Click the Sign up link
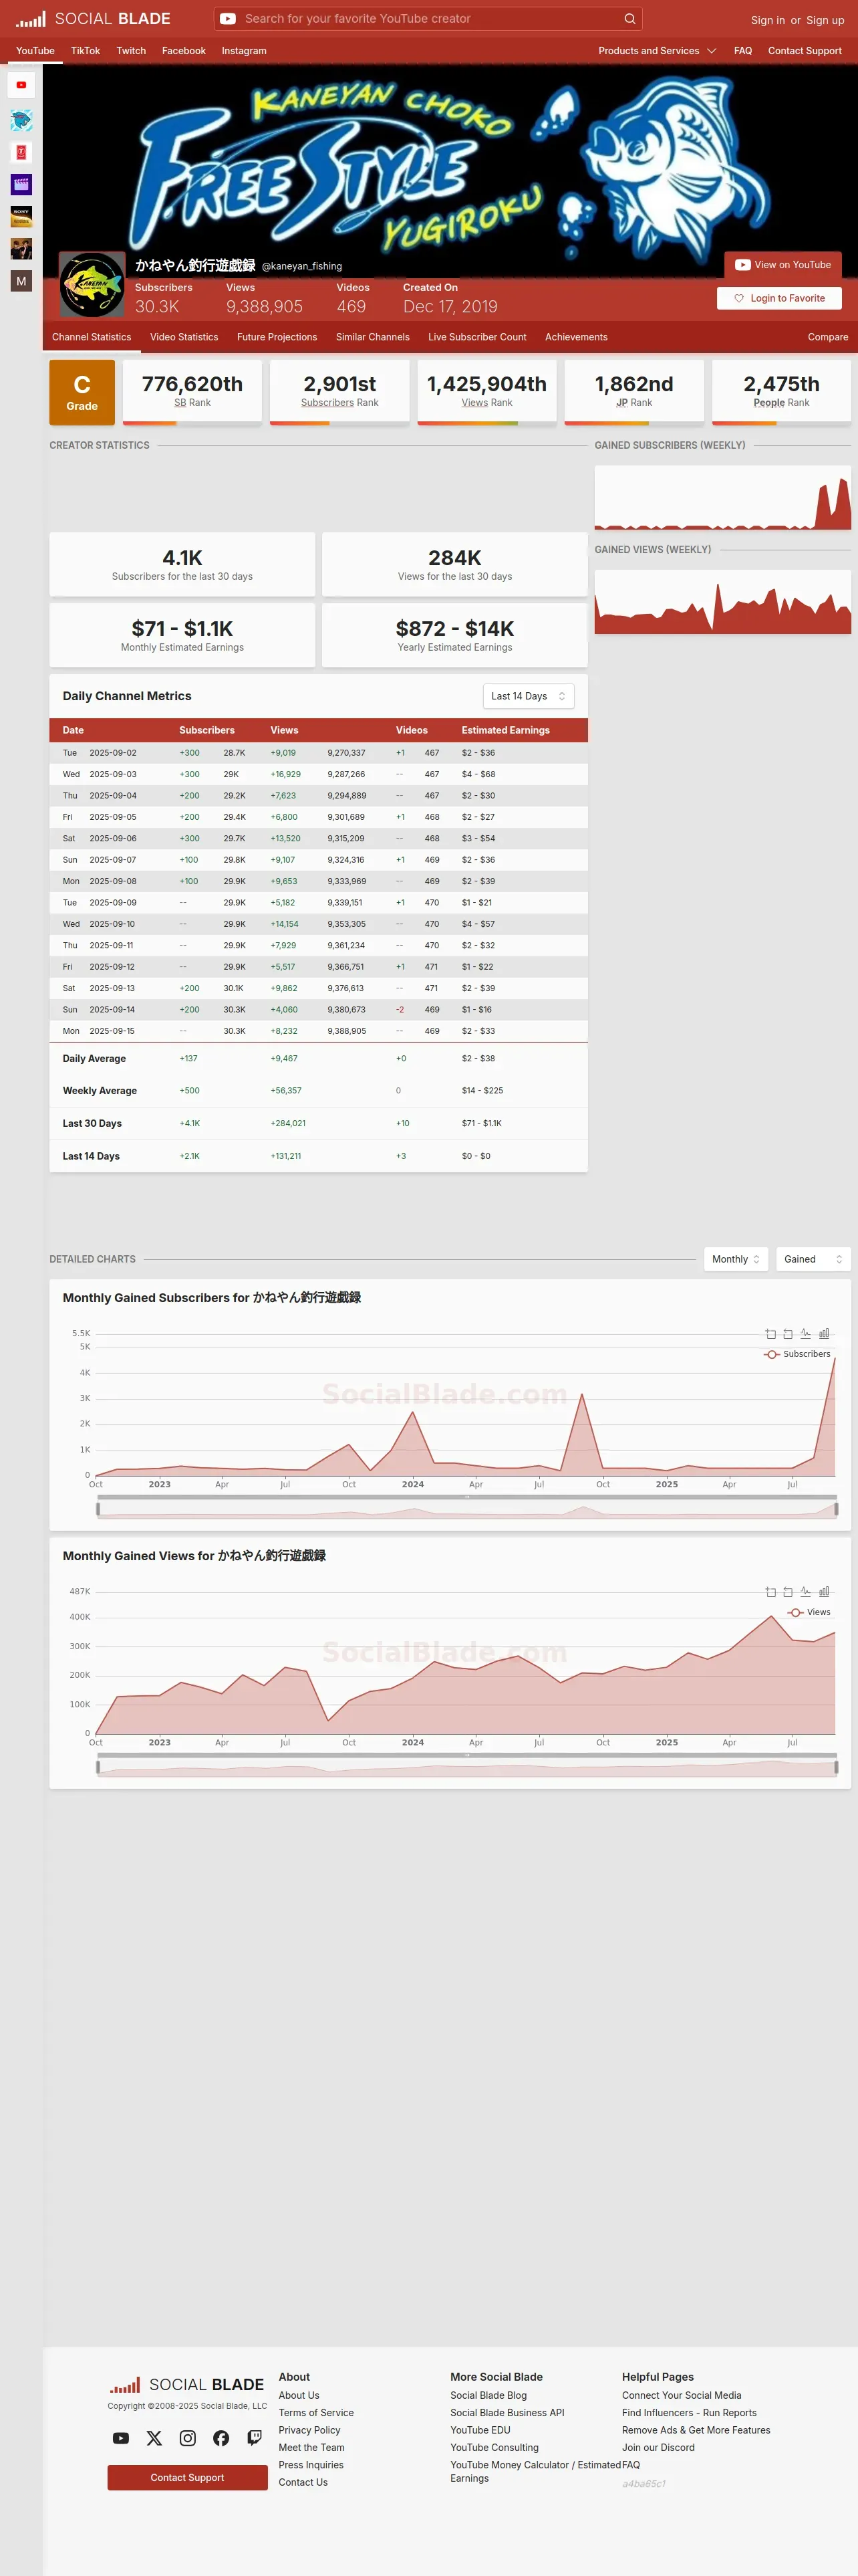Viewport: 858px width, 2576px height. coord(825,20)
